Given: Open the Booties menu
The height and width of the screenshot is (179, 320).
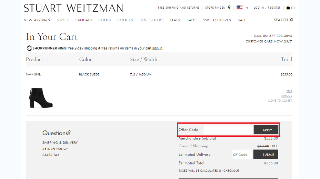Looking at the screenshot, I should click(x=125, y=20).
